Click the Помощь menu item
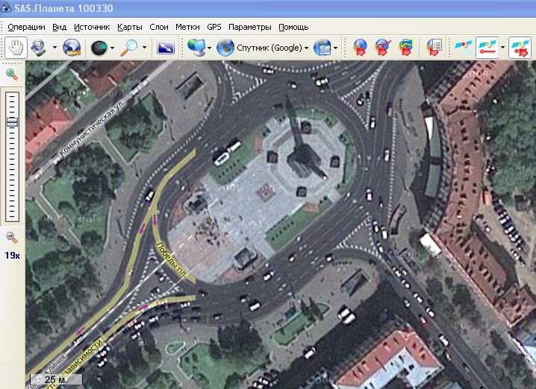Viewport: 536px width, 389px height. click(x=293, y=26)
